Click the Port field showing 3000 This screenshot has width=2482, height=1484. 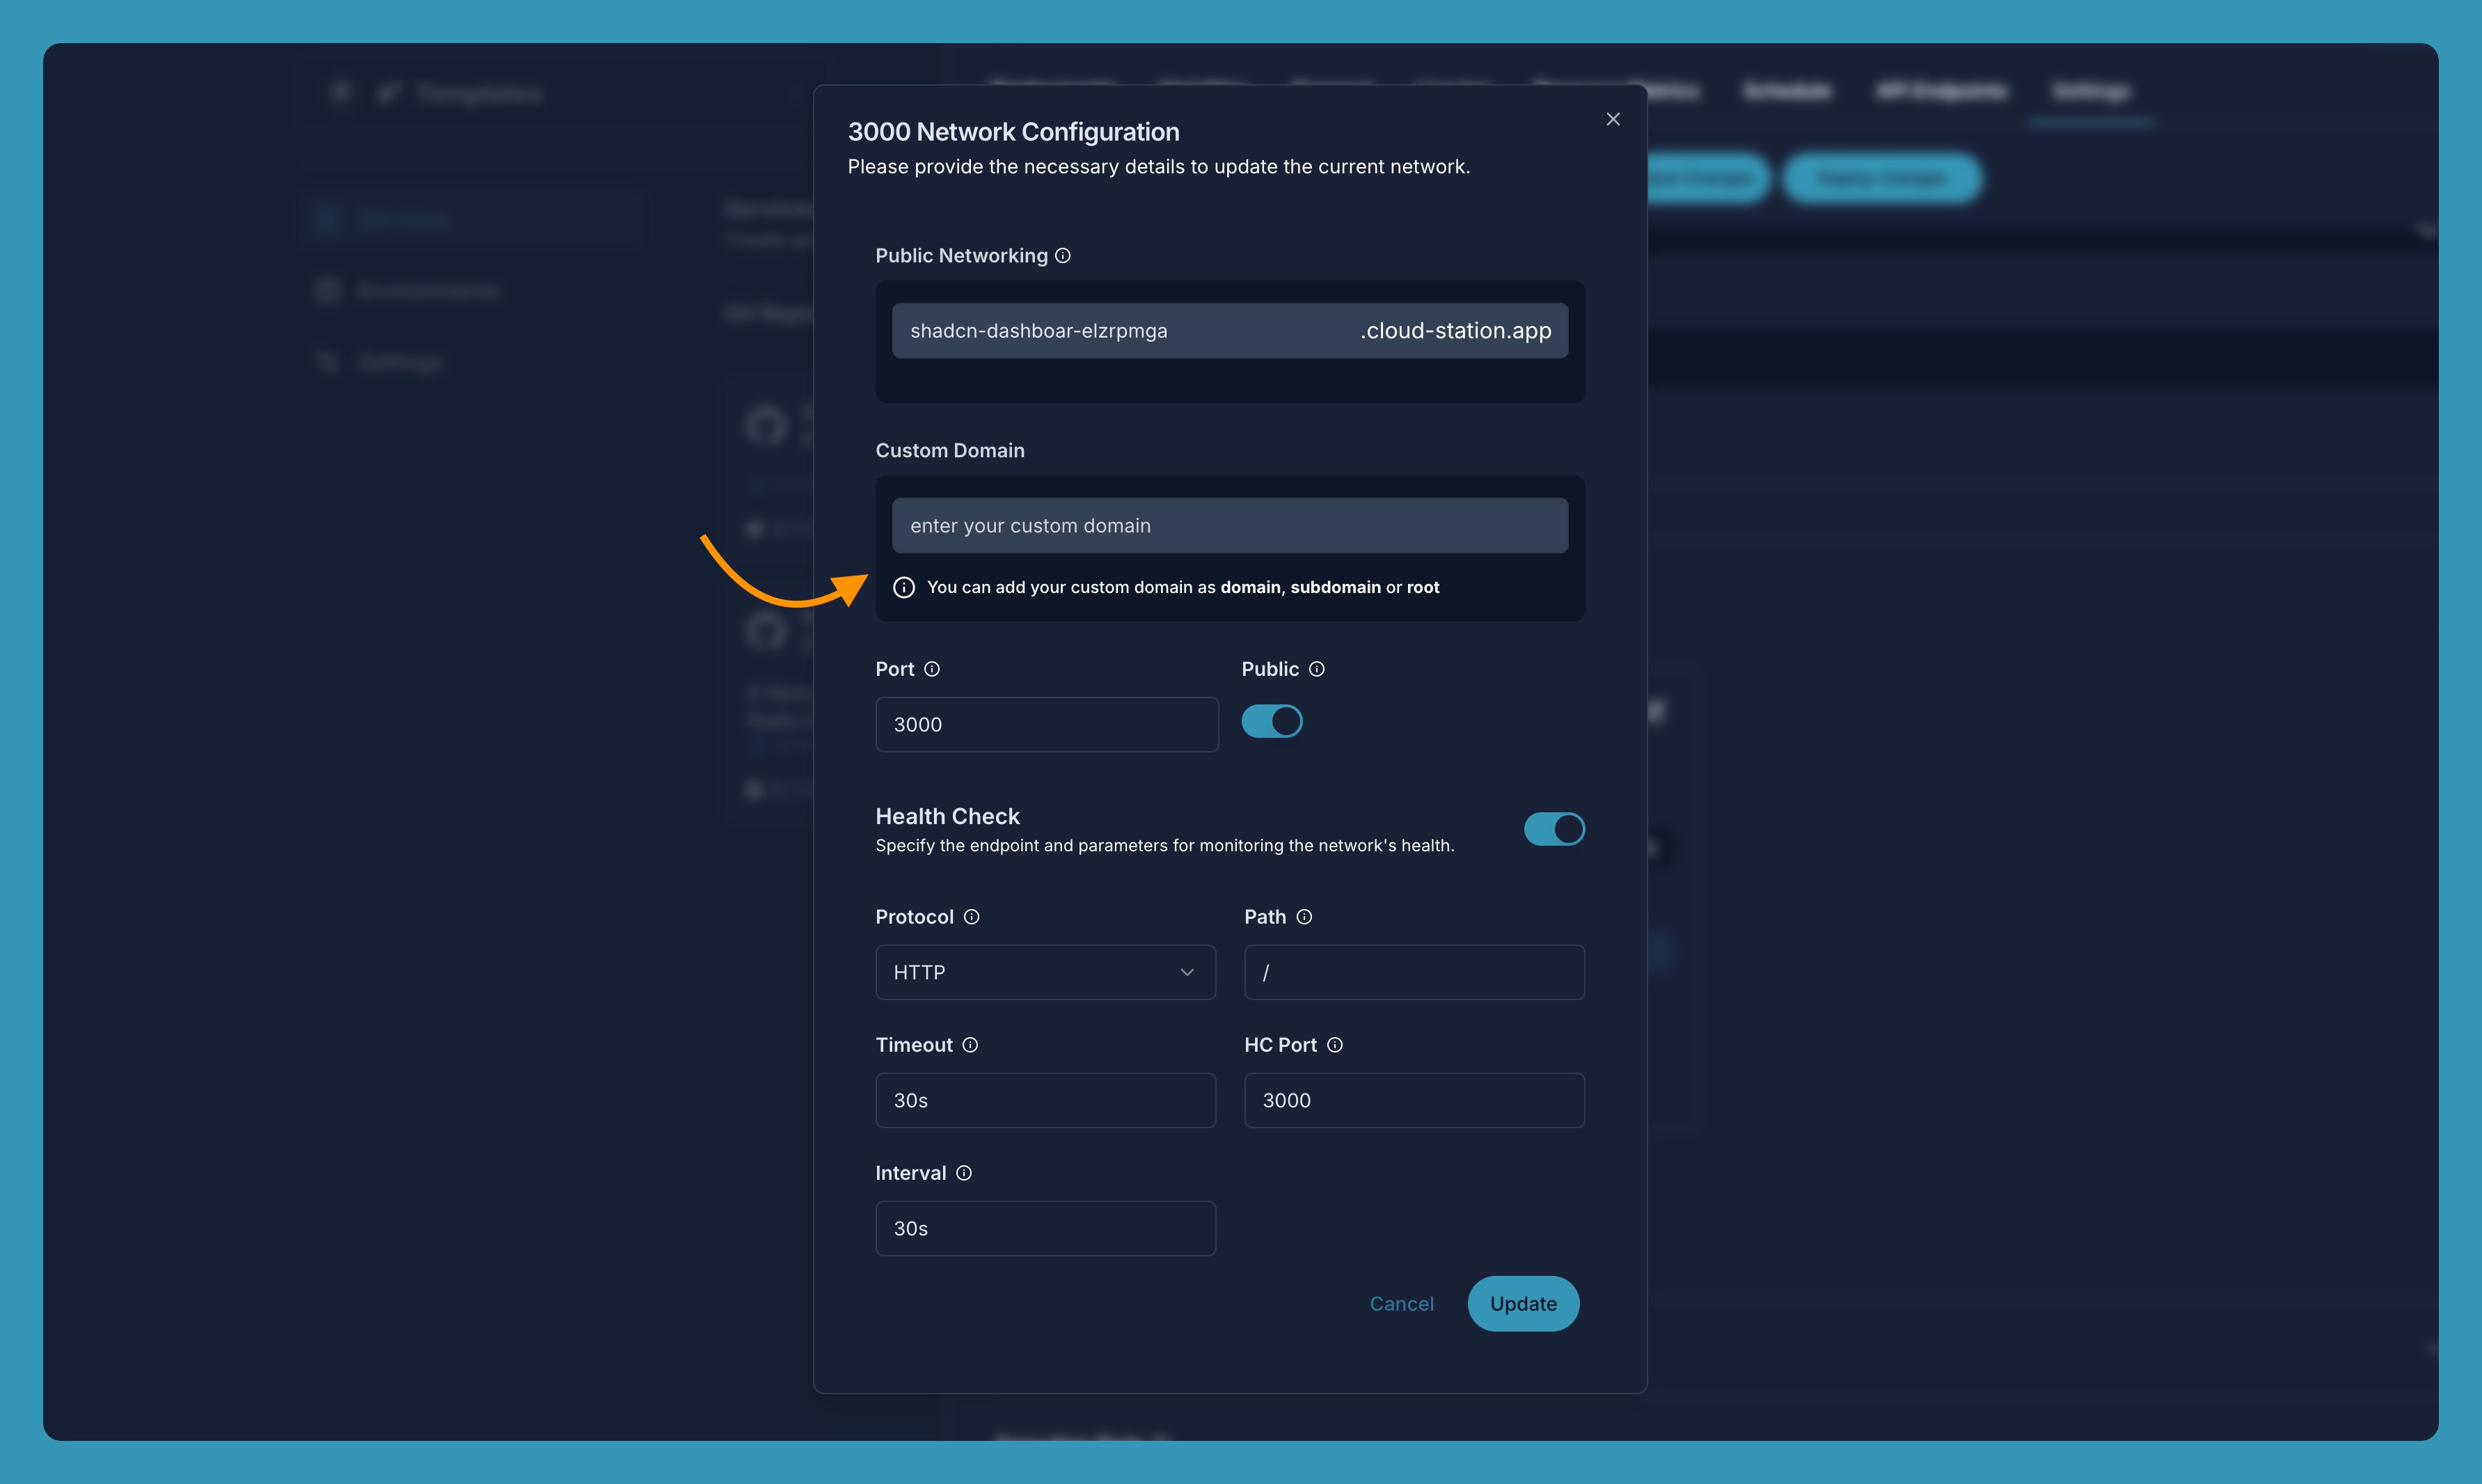(x=1047, y=724)
